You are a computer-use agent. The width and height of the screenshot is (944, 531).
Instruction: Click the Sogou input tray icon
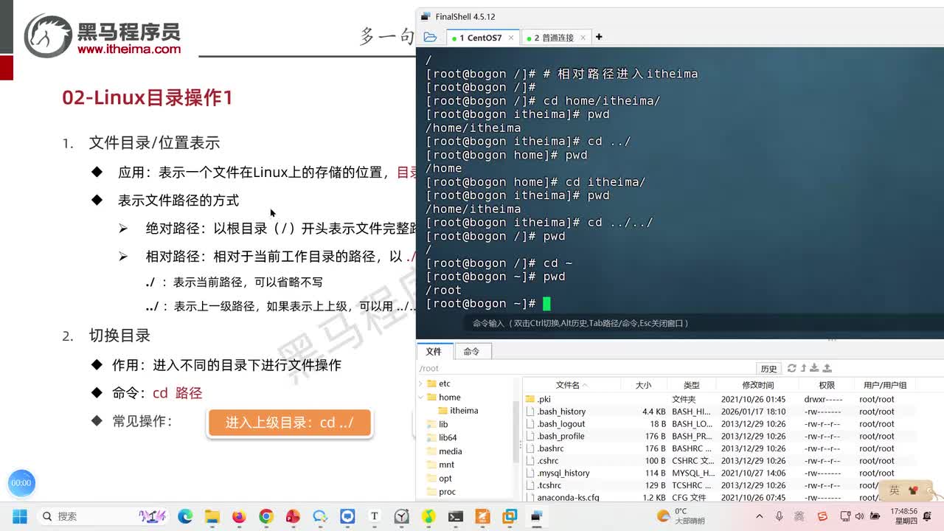pyautogui.click(x=823, y=516)
